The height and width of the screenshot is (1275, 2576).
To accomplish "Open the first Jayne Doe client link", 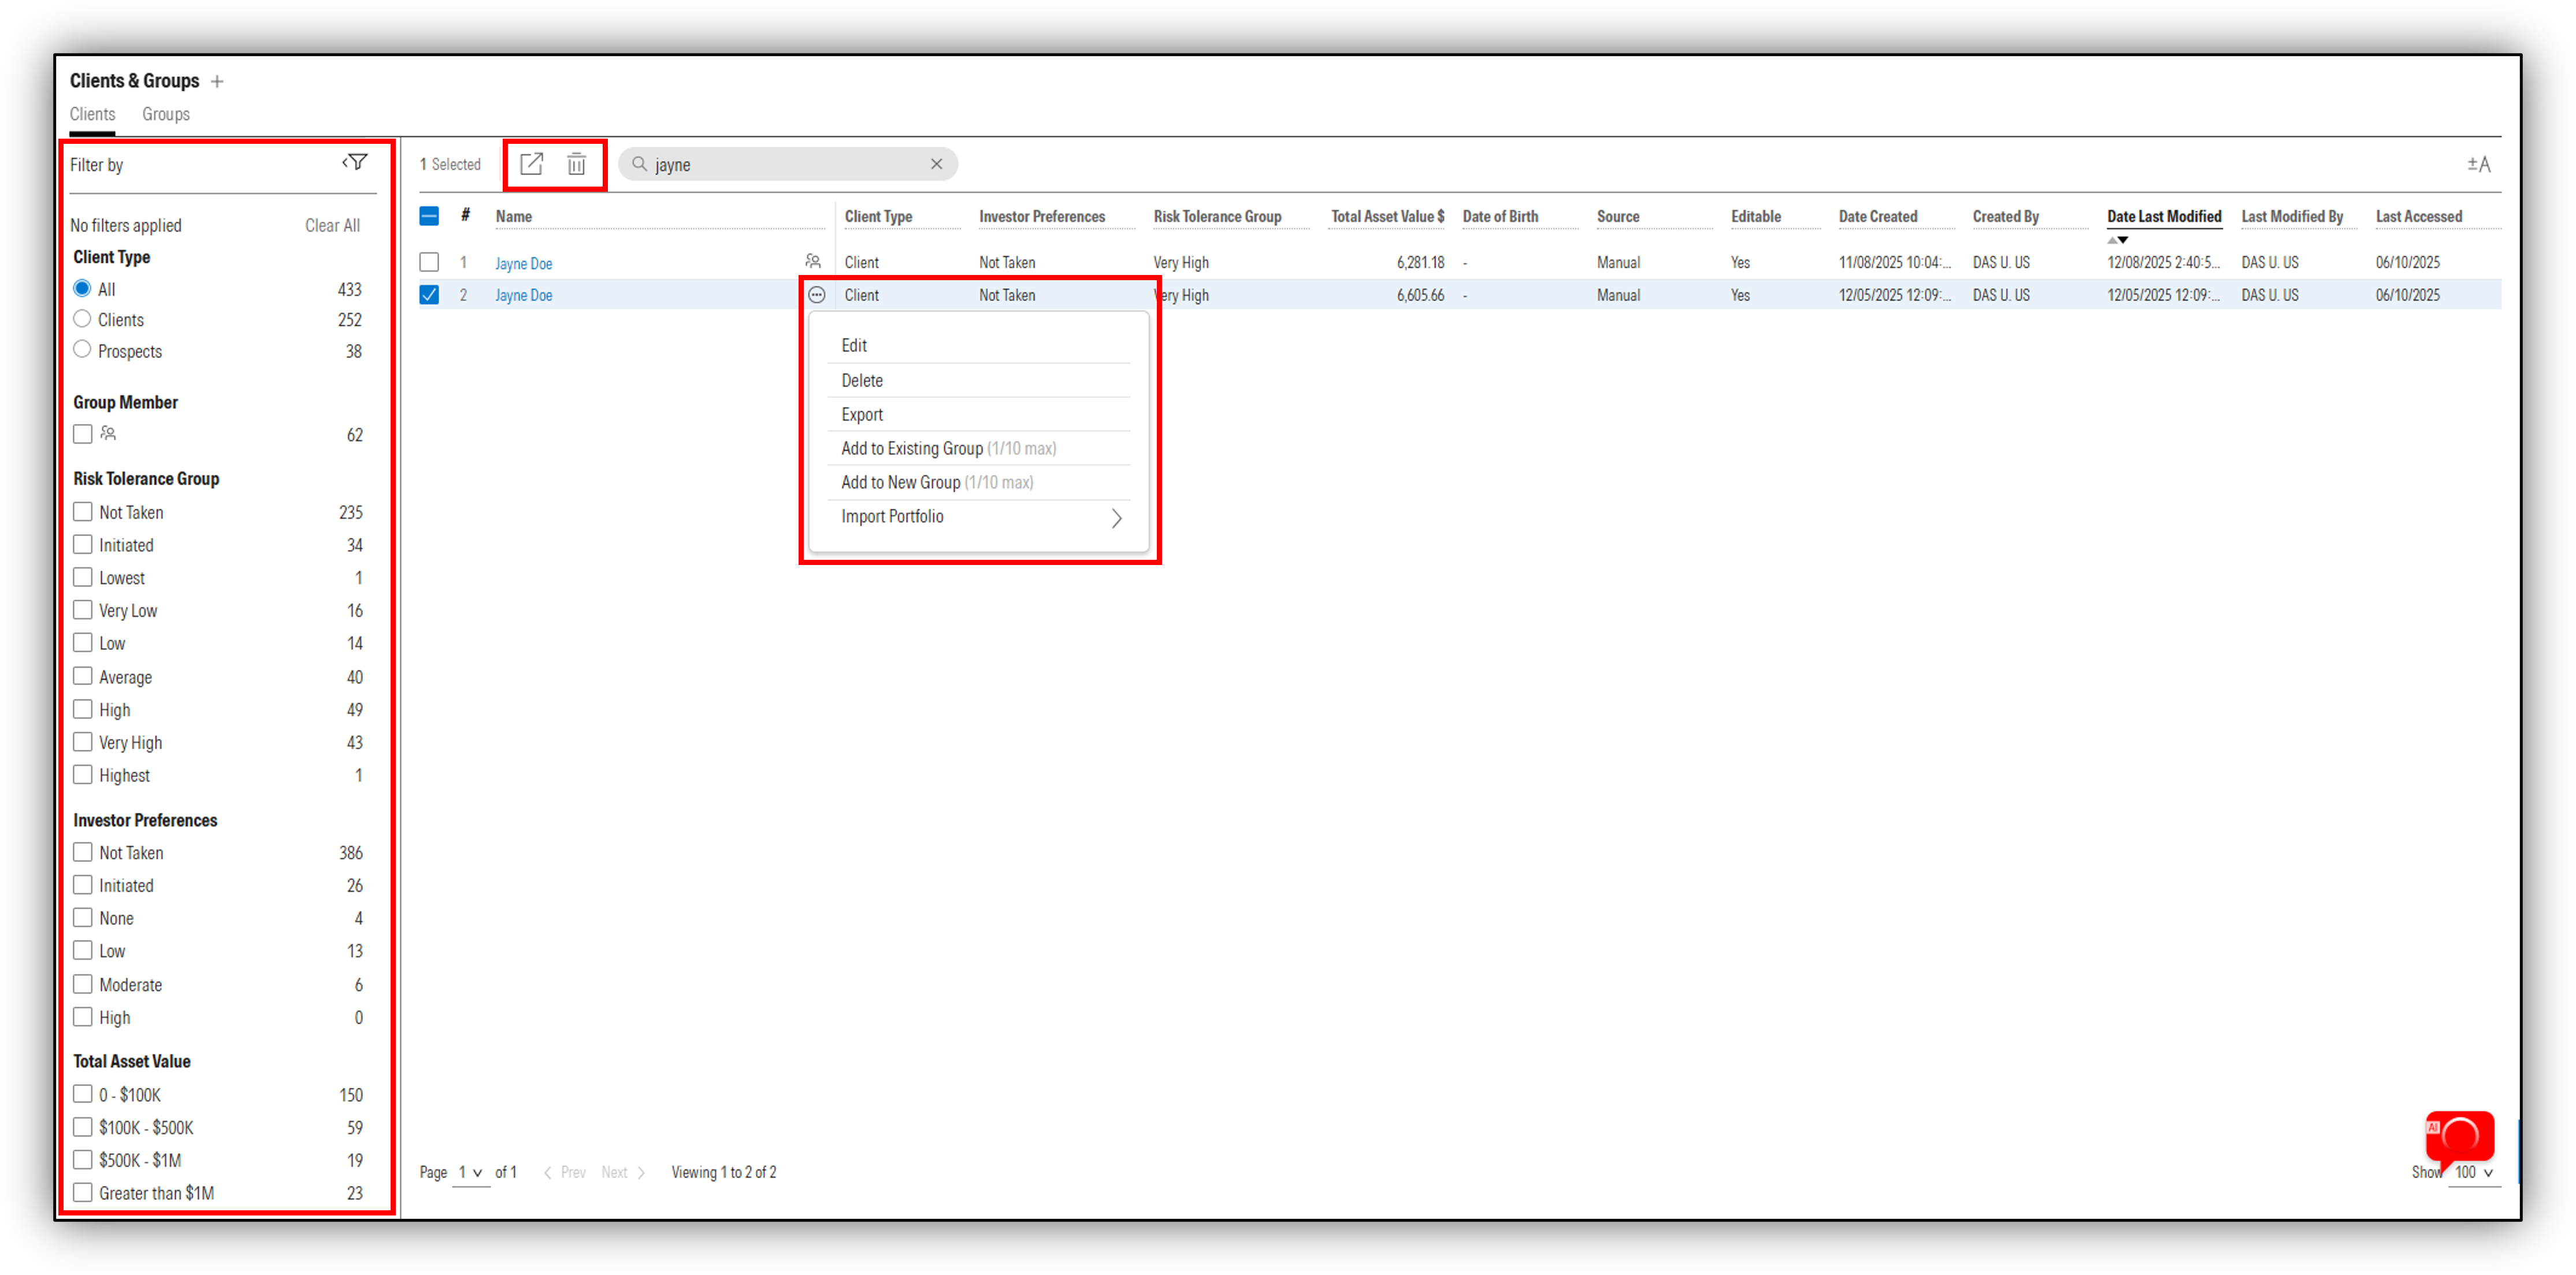I will coord(524,263).
